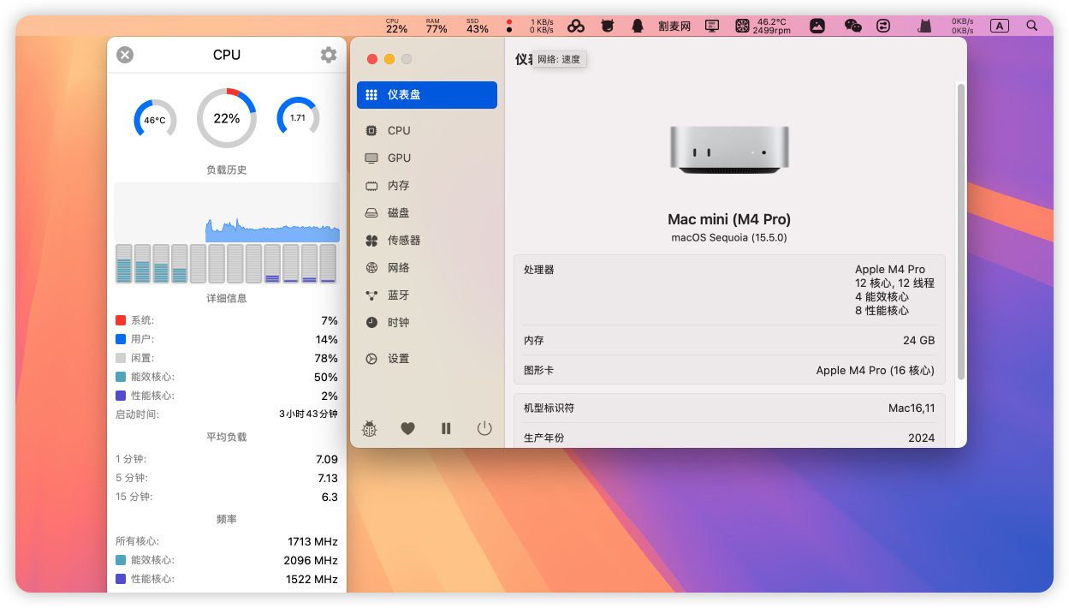This screenshot has height=608, width=1069.
Task: Click the 0KB/s network rate widget
Action: 963,26
